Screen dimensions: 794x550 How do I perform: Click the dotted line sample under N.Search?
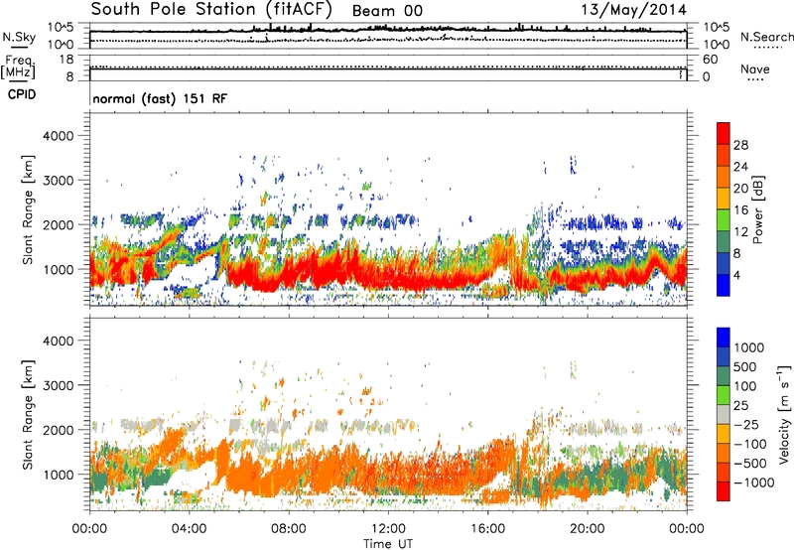[x=768, y=48]
